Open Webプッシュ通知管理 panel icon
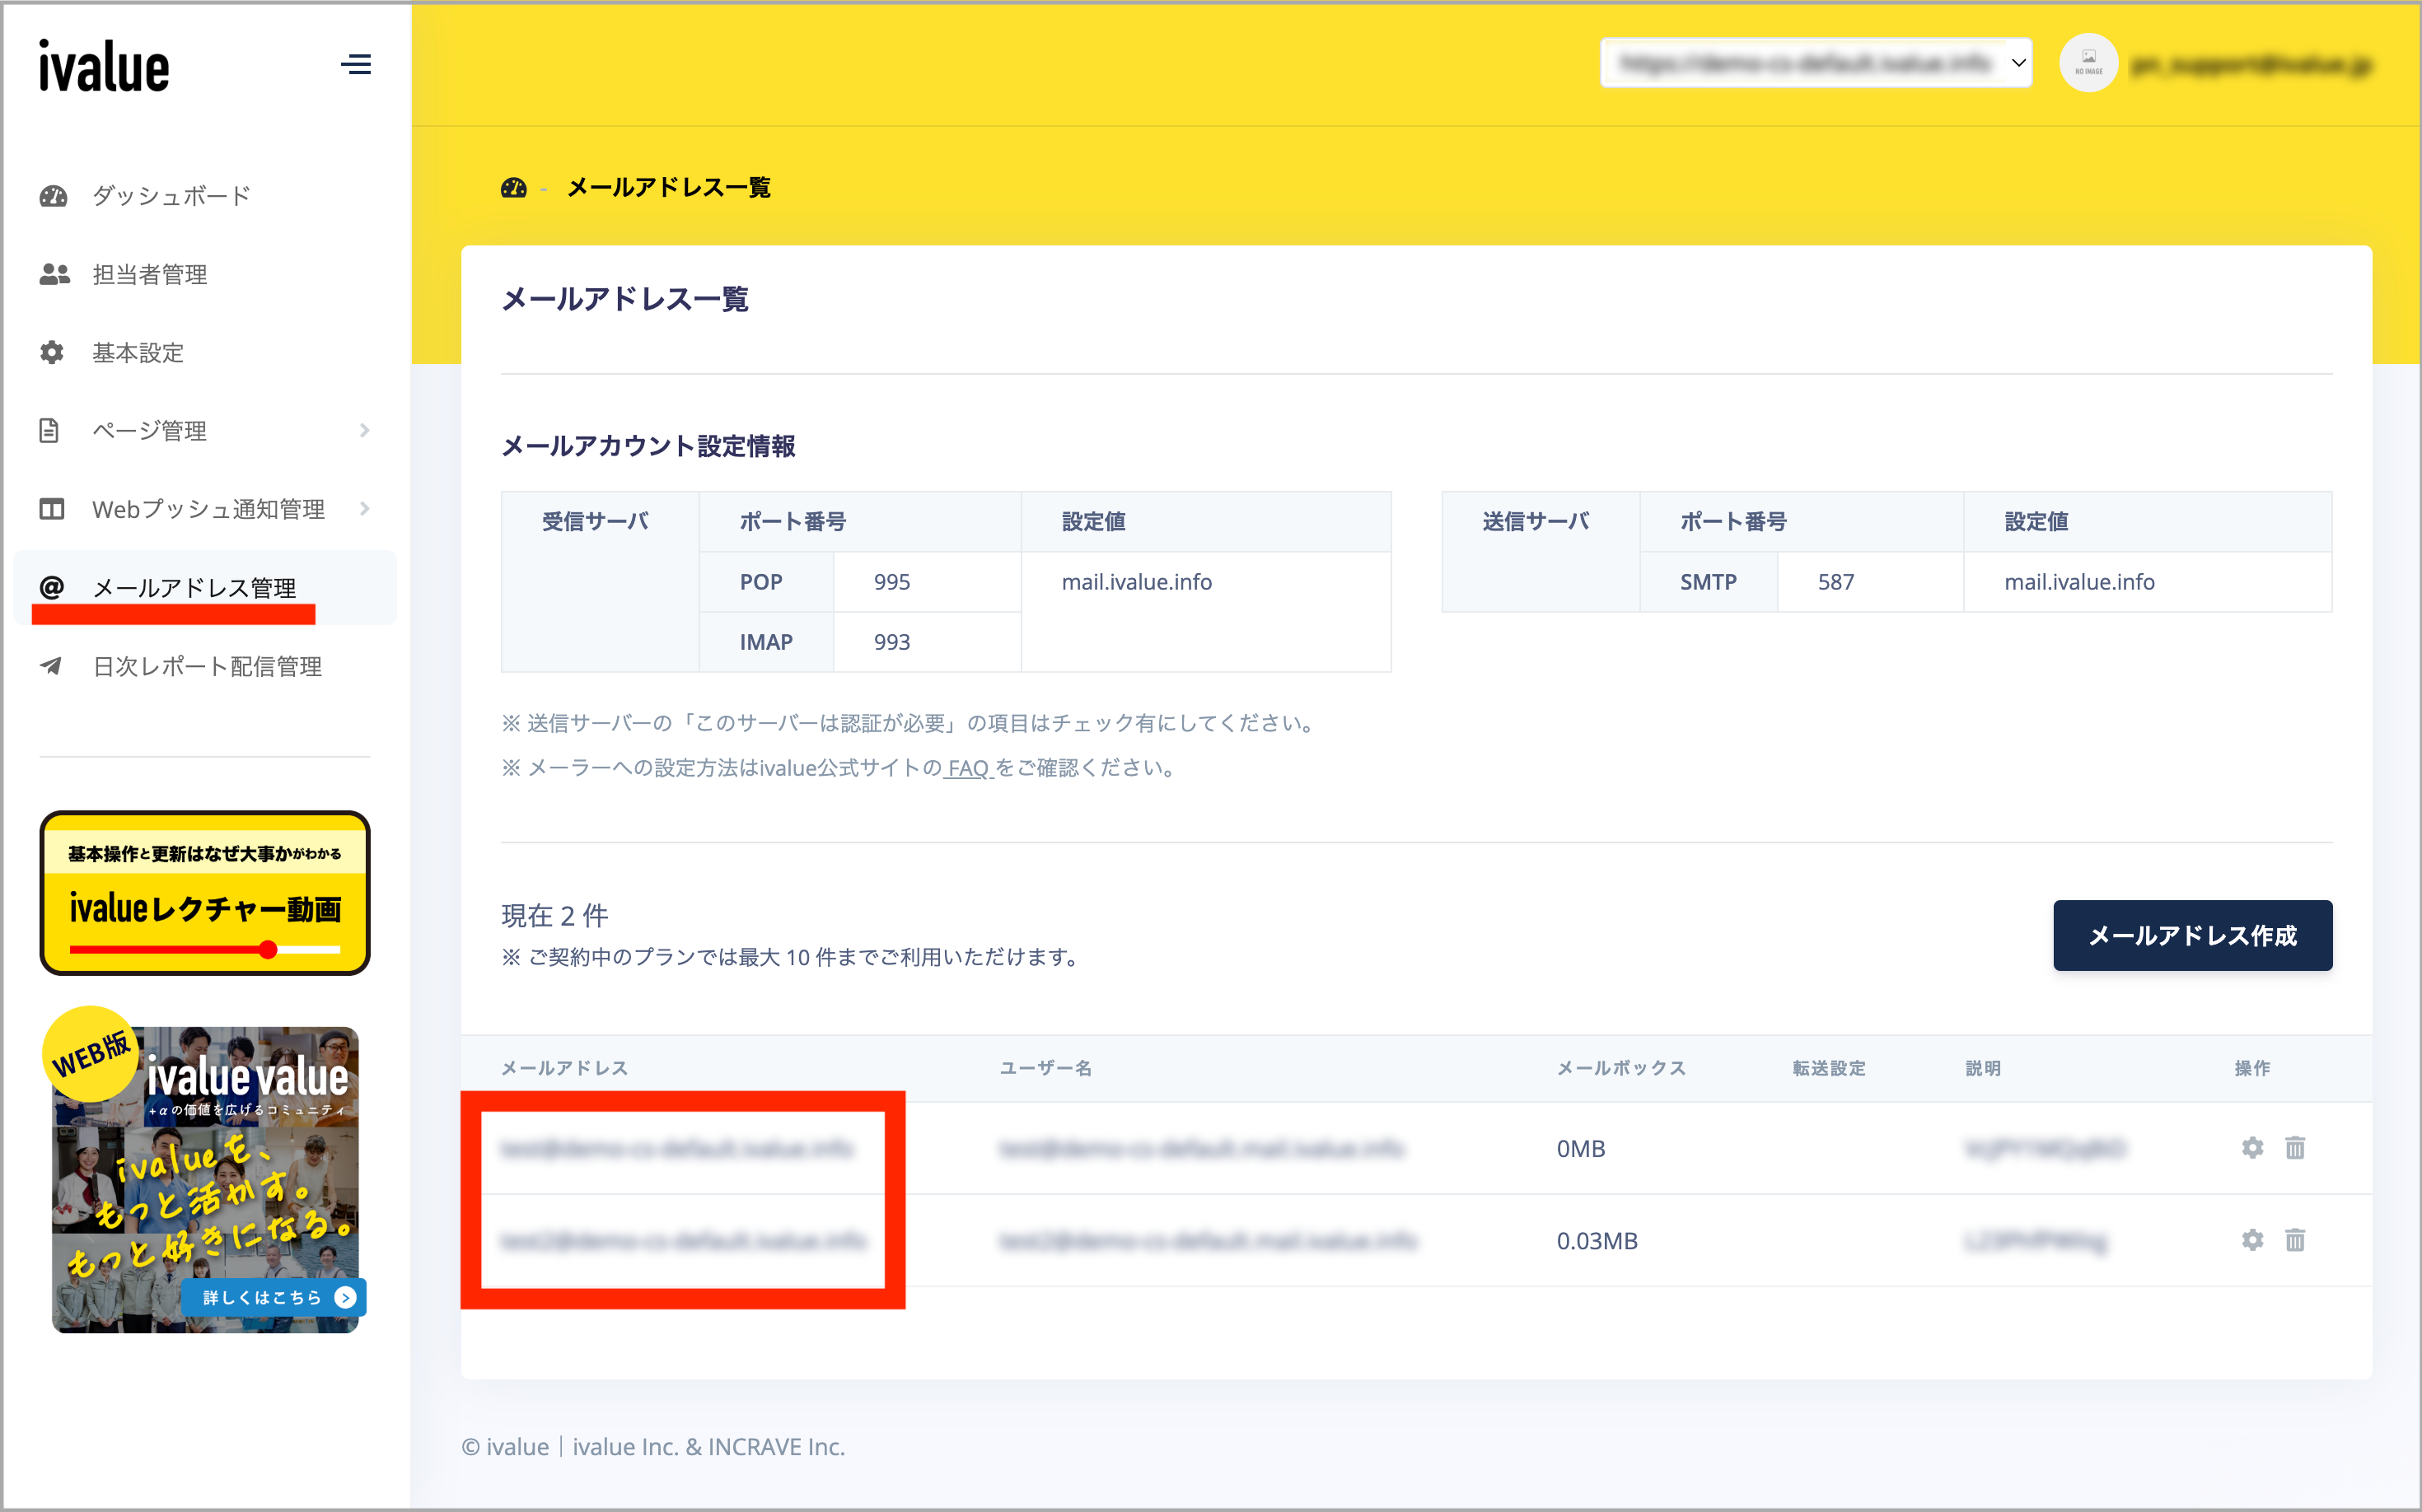This screenshot has width=2422, height=1512. (x=50, y=508)
